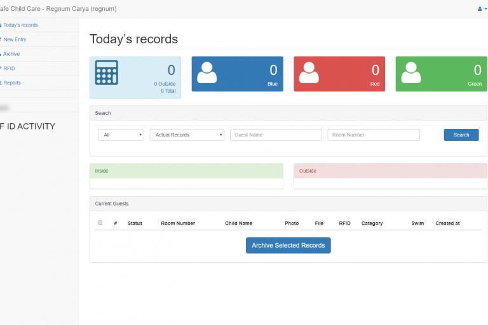Viewport: 488px width, 325px height.
Task: Open Today's records in sidebar
Action: coord(20,25)
